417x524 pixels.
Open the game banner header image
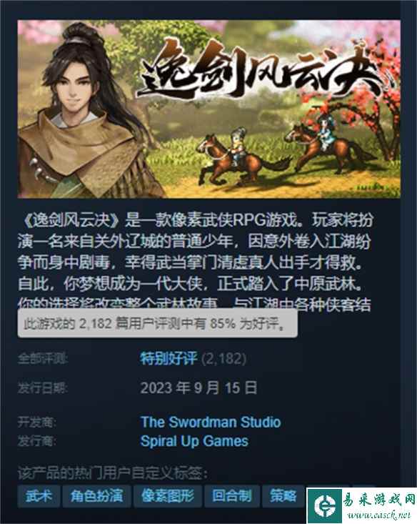tap(209, 109)
